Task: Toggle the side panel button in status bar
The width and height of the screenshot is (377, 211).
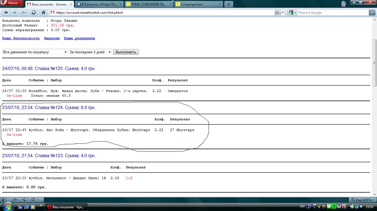Action: 4,200
